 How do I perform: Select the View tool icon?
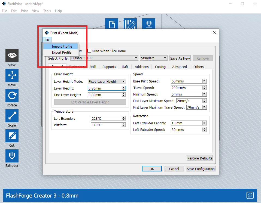pyautogui.click(x=12, y=55)
